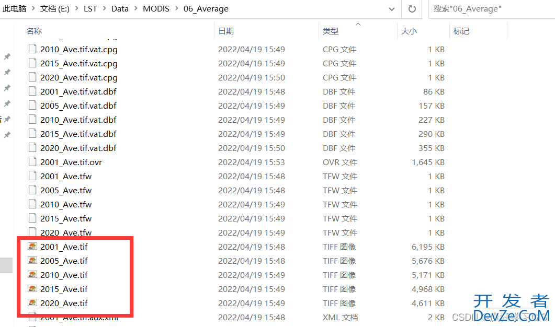
Task: Click date 2022/04/19 15:53 cell
Action: pos(251,162)
